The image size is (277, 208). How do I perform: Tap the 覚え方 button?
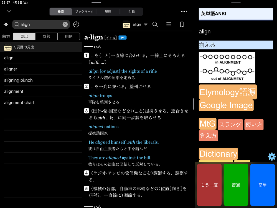(x=208, y=136)
